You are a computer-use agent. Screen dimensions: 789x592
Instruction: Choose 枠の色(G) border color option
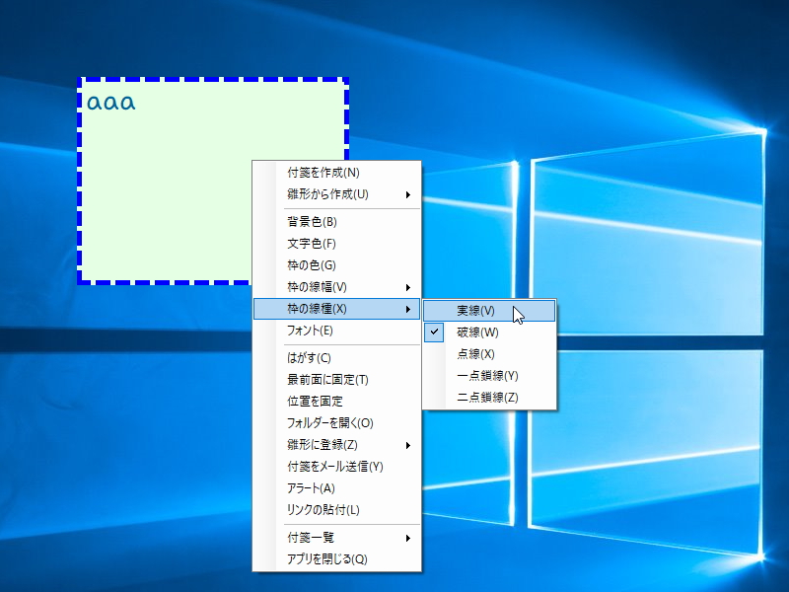336,265
